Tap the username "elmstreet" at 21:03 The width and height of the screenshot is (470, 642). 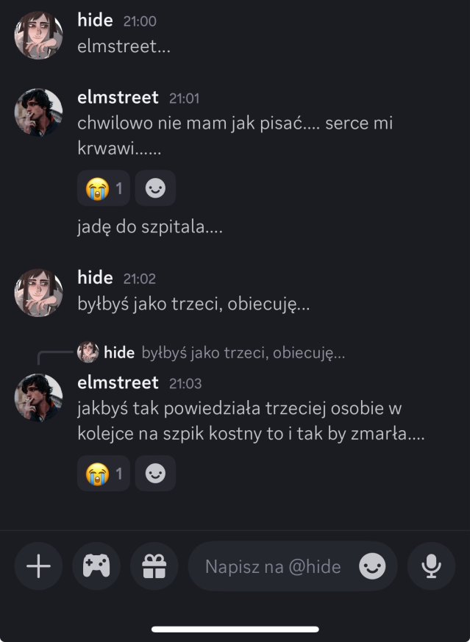click(x=118, y=383)
